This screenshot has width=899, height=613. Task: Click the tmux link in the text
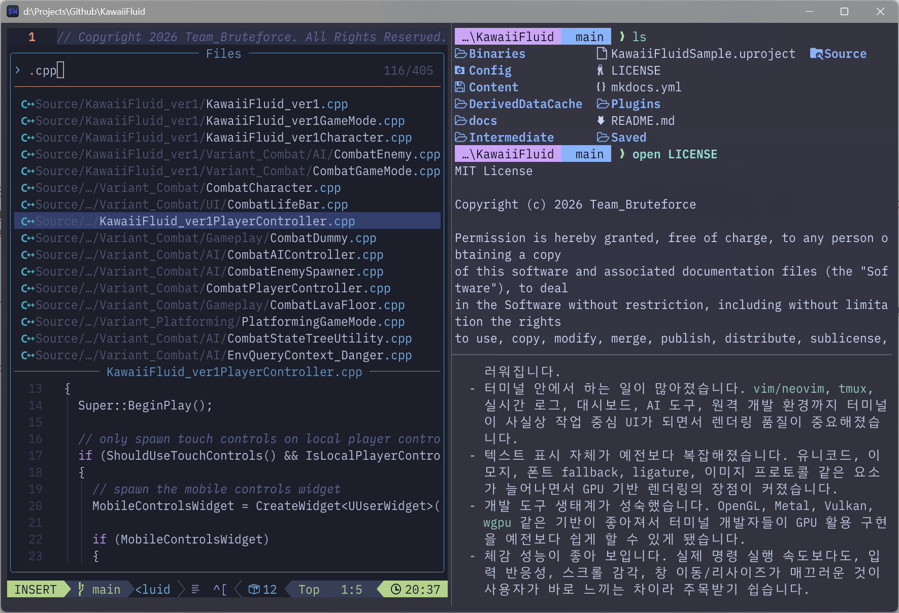852,389
